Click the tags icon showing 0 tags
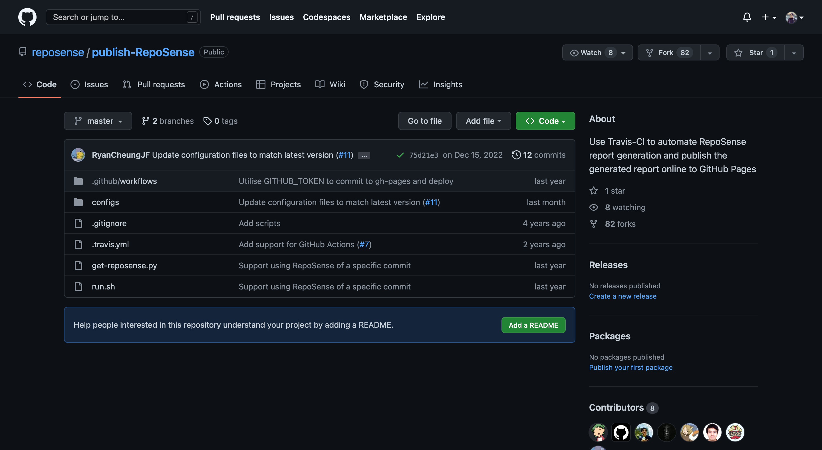The width and height of the screenshot is (822, 450). coord(207,121)
